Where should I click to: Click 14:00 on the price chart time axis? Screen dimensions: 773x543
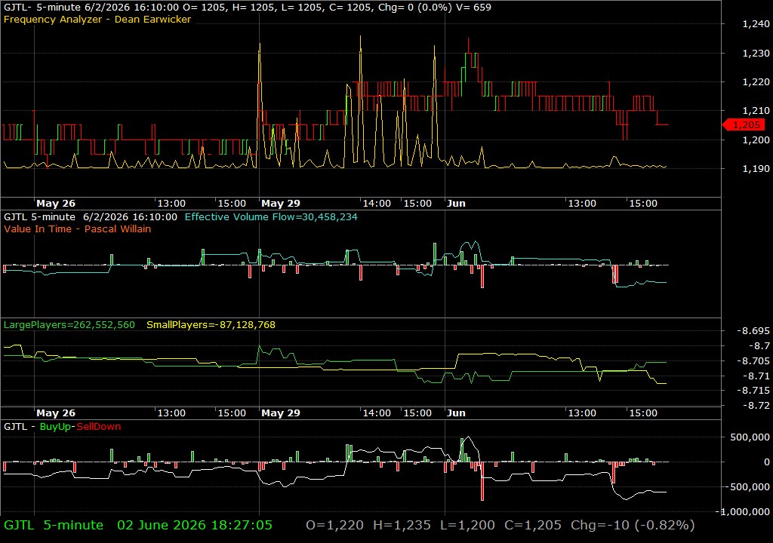click(x=377, y=204)
